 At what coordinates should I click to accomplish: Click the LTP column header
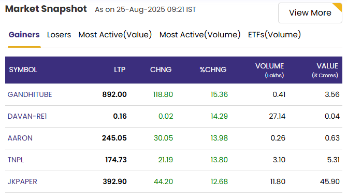(120, 70)
